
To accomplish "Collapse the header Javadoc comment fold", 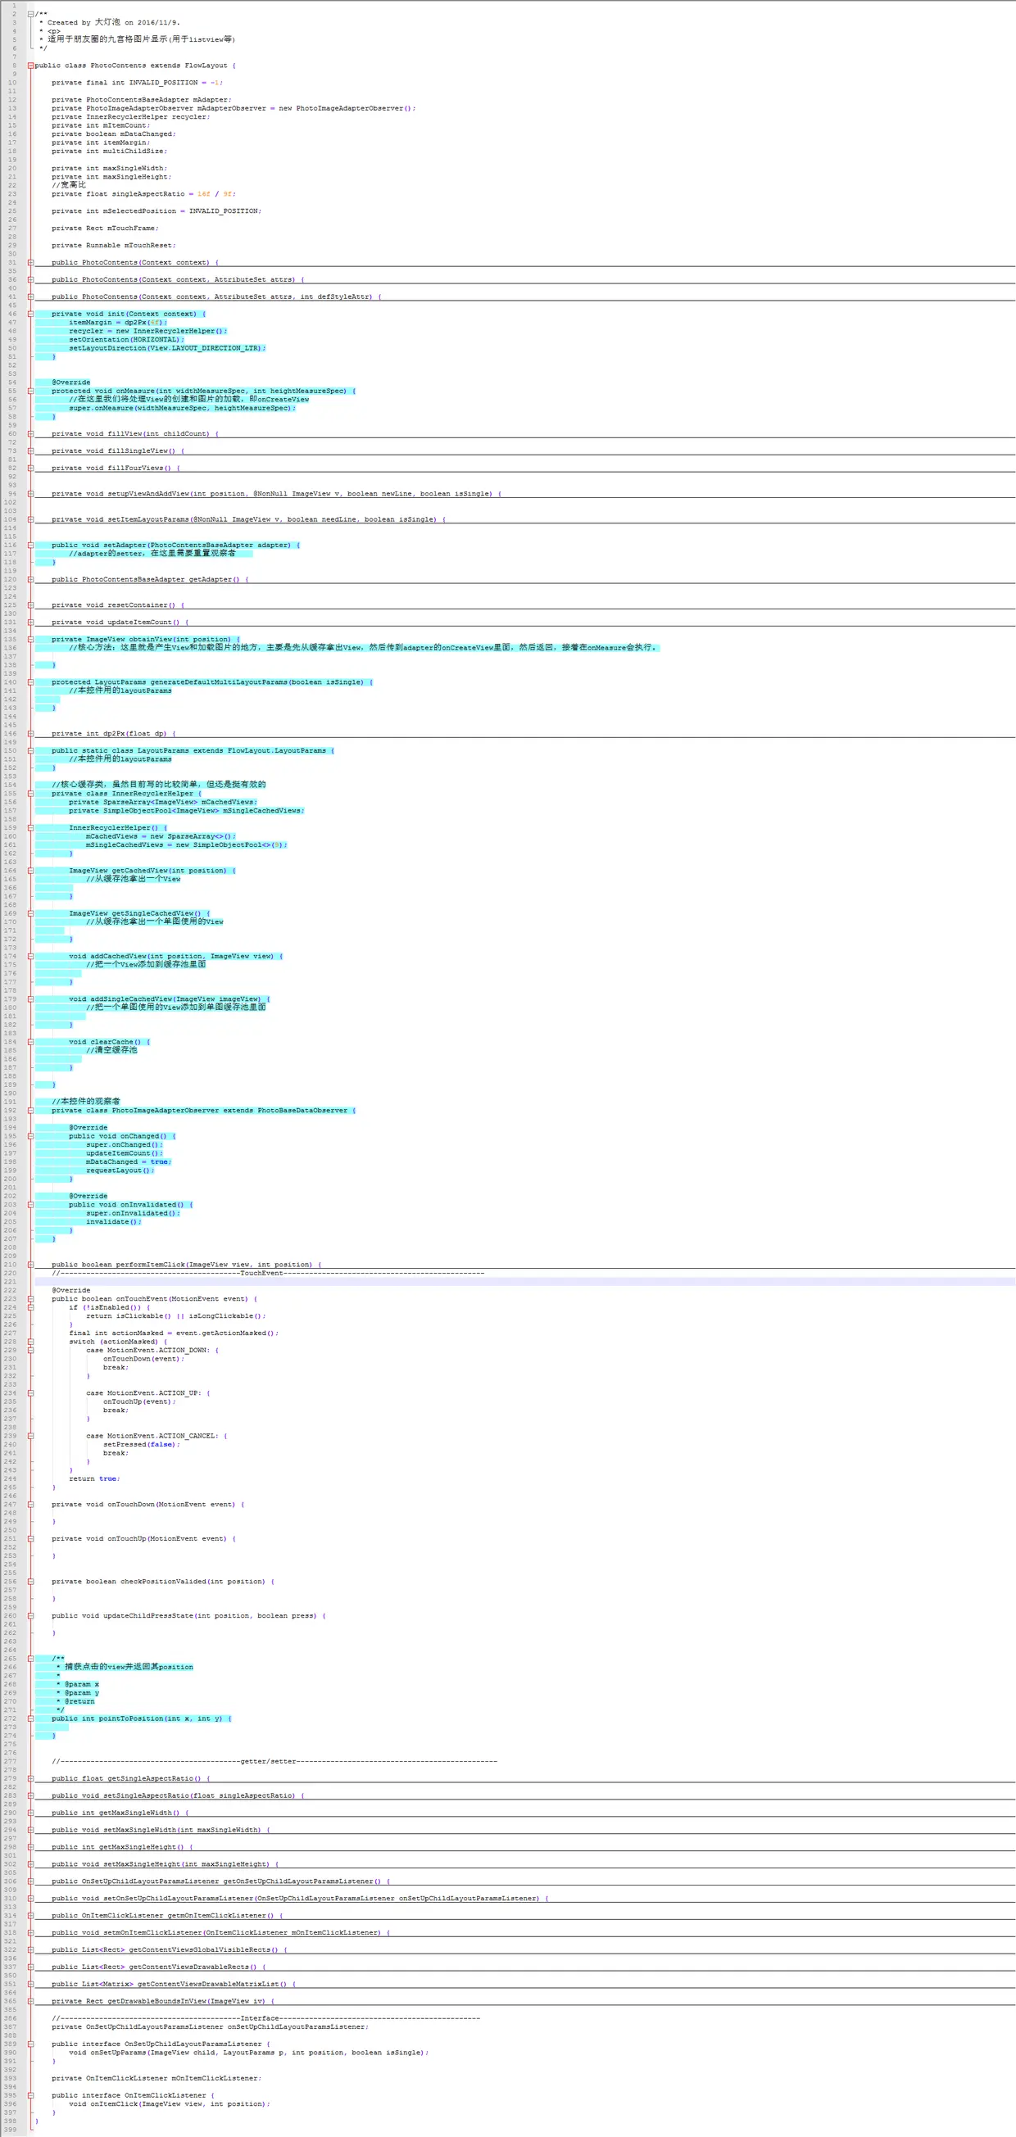I will point(30,14).
